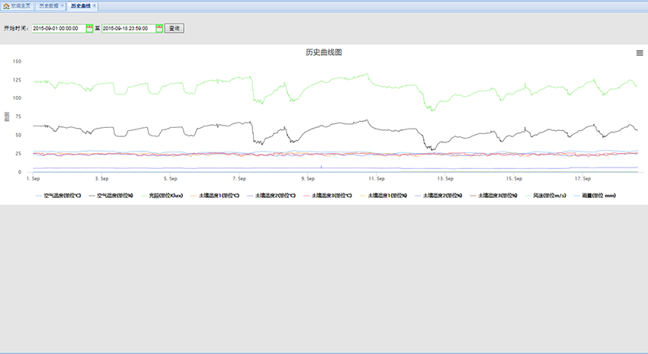
Task: Toggle 土壤温度2(单位℃) legend item
Action: (x=275, y=196)
